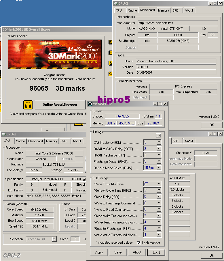
Task: Open the Refresh Mode Select dropdown
Action: pyautogui.click(x=159, y=168)
